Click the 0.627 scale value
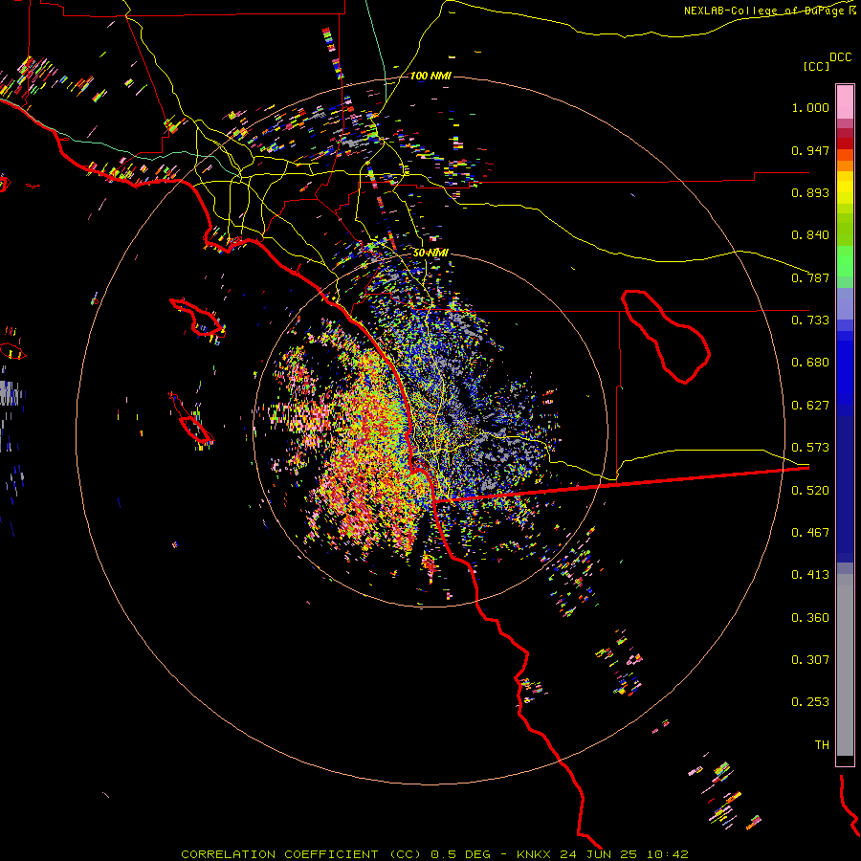Viewport: 861px width, 861px height. coord(810,406)
